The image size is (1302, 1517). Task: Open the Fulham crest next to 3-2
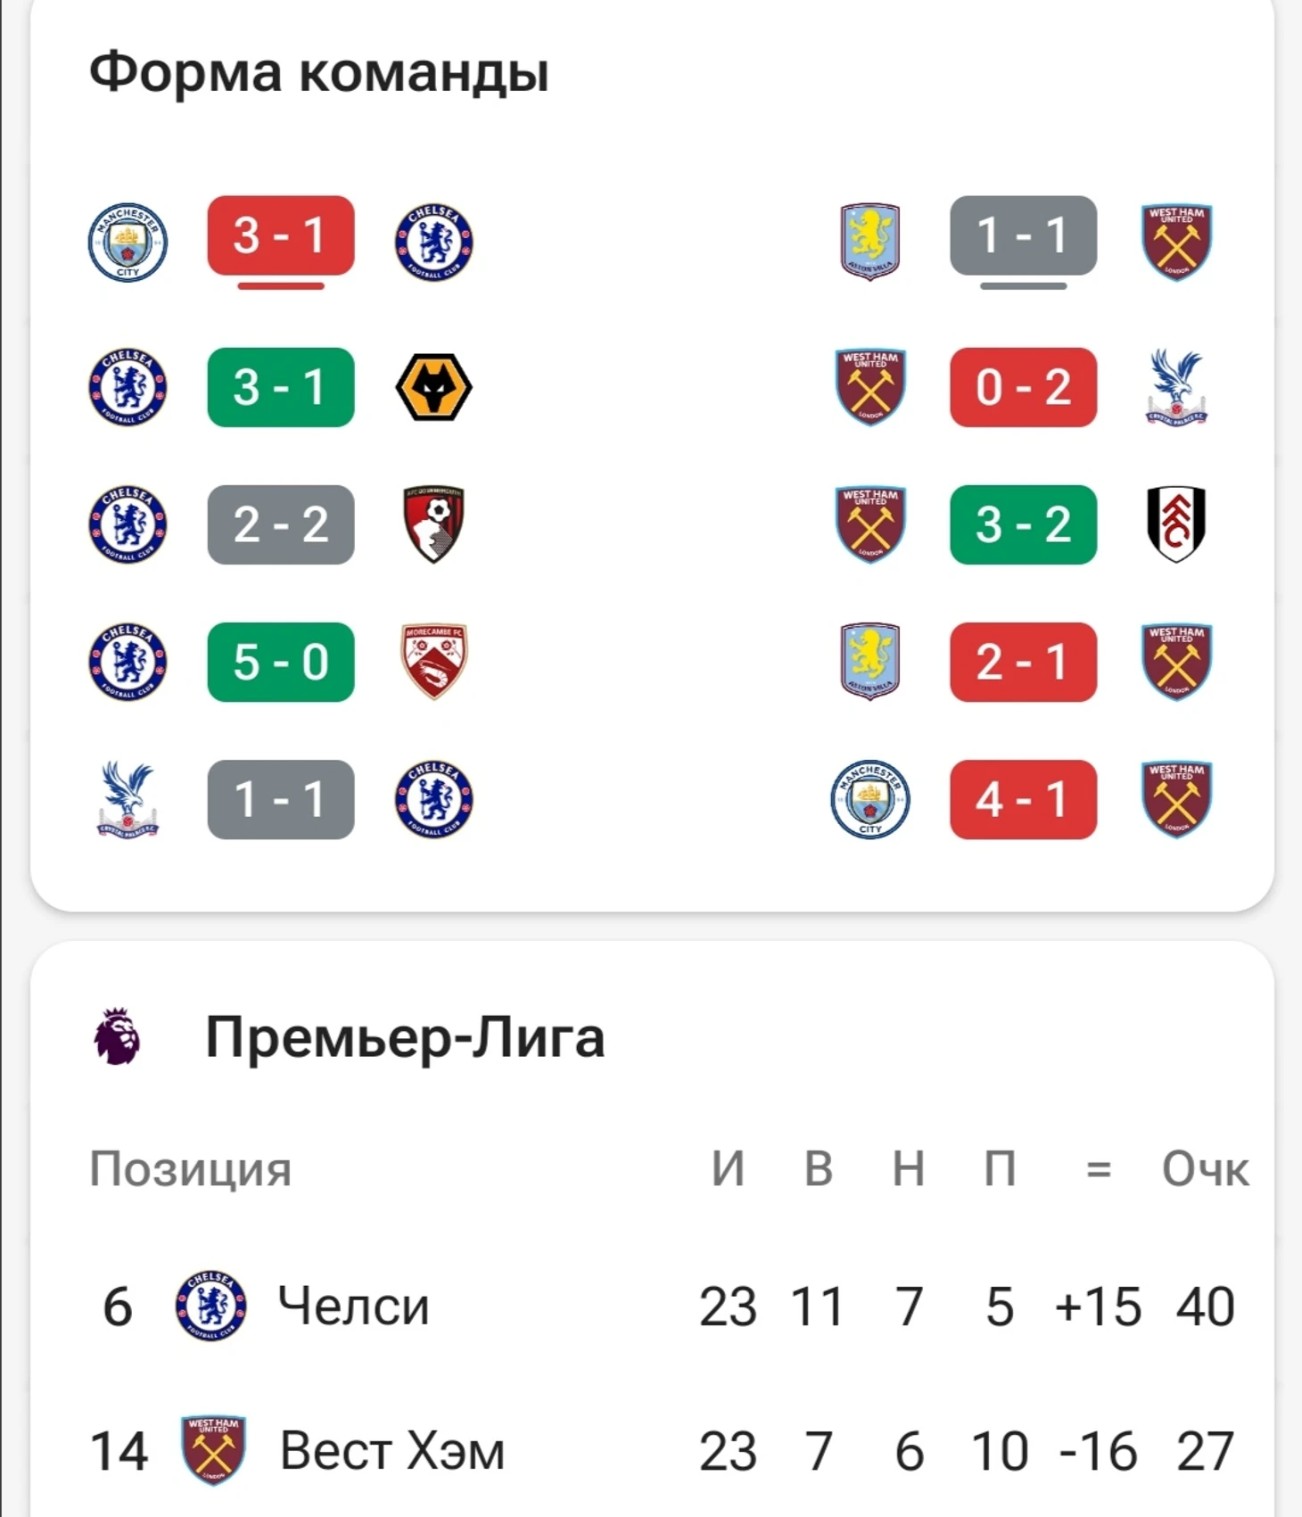coord(1176,524)
